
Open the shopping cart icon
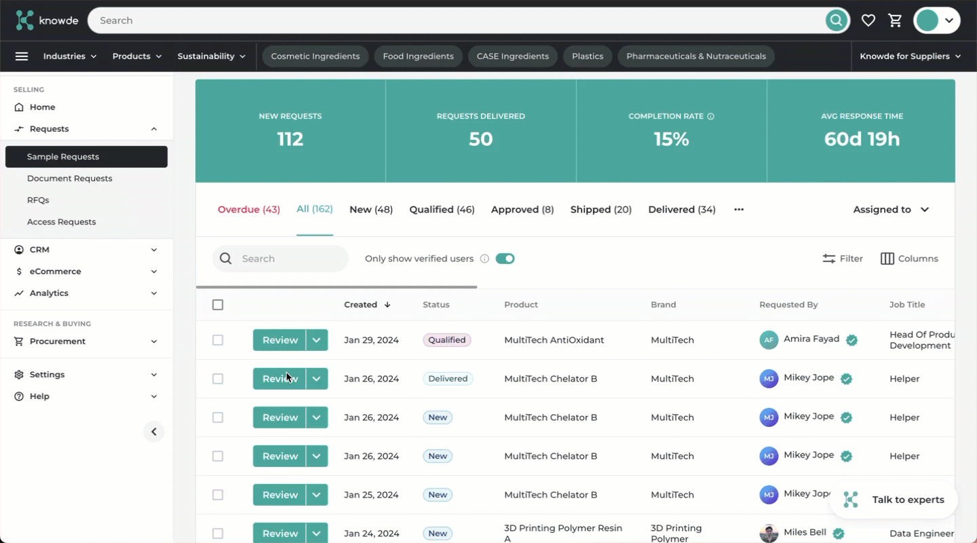(895, 20)
